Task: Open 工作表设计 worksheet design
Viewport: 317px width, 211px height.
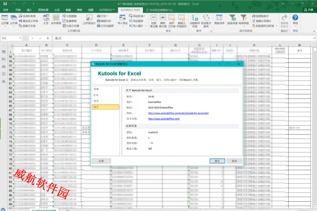Action: click(x=89, y=20)
